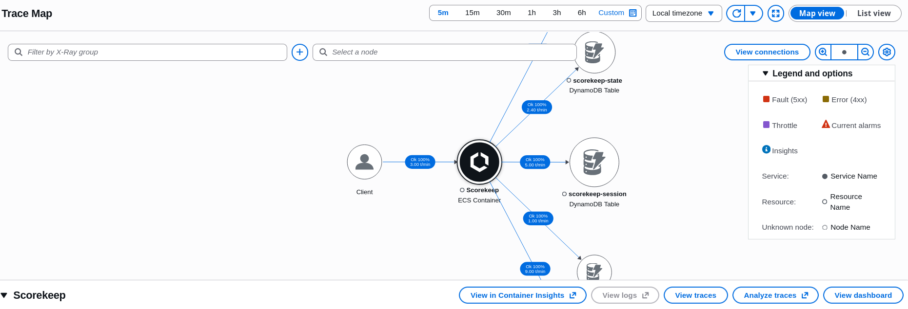Click the Service Name legend dot
The image size is (908, 309).
click(825, 177)
